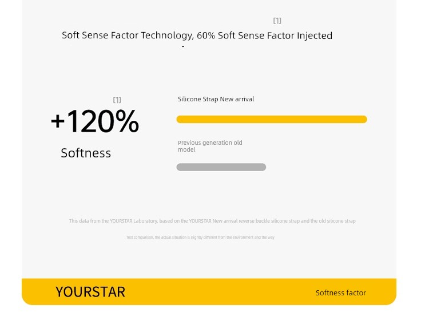Click the yellow new arrival progress bar
This screenshot has height=332, width=429.
click(272, 119)
